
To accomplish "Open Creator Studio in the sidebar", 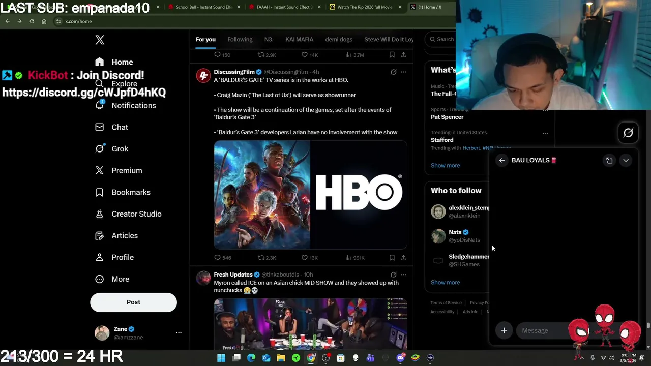I will tap(128, 214).
